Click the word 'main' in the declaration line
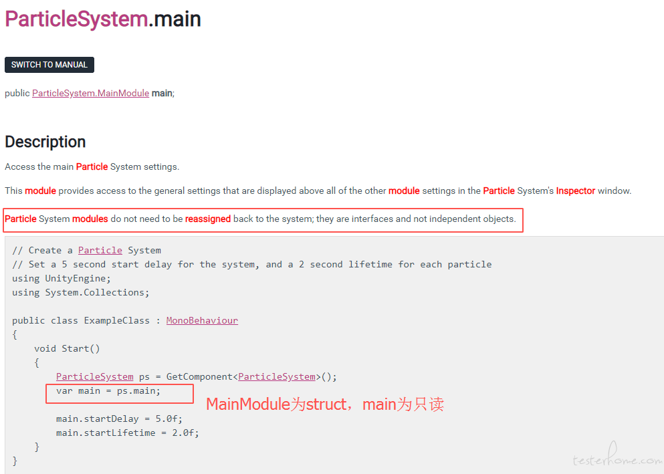Screen dimensions: 664x474 pyautogui.click(x=162, y=93)
